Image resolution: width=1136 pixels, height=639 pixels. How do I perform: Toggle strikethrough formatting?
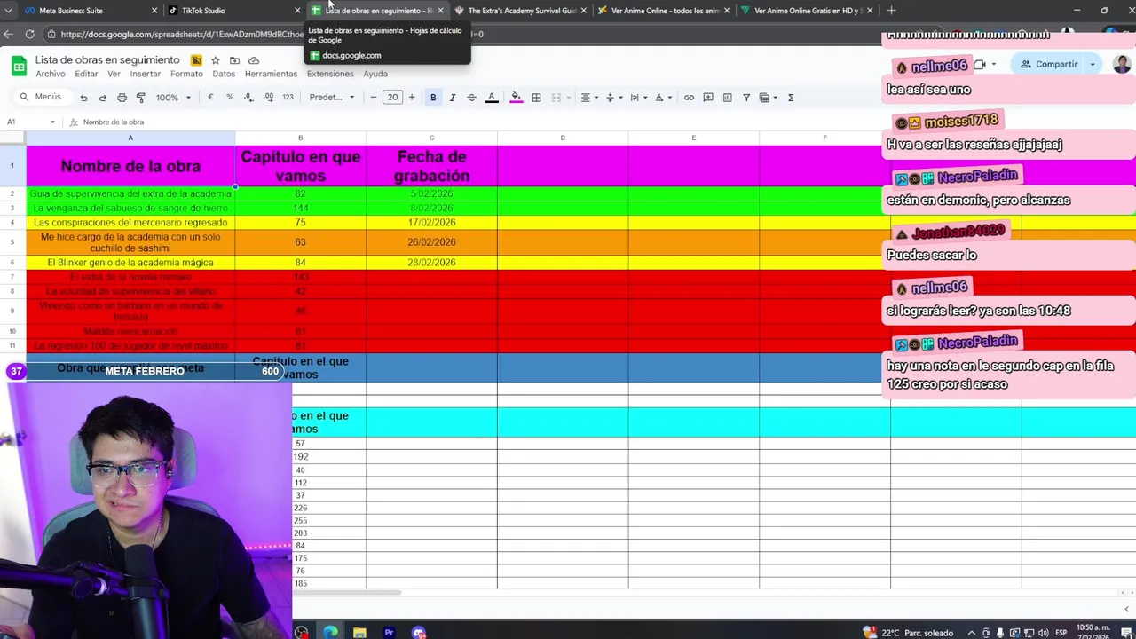pyautogui.click(x=471, y=98)
